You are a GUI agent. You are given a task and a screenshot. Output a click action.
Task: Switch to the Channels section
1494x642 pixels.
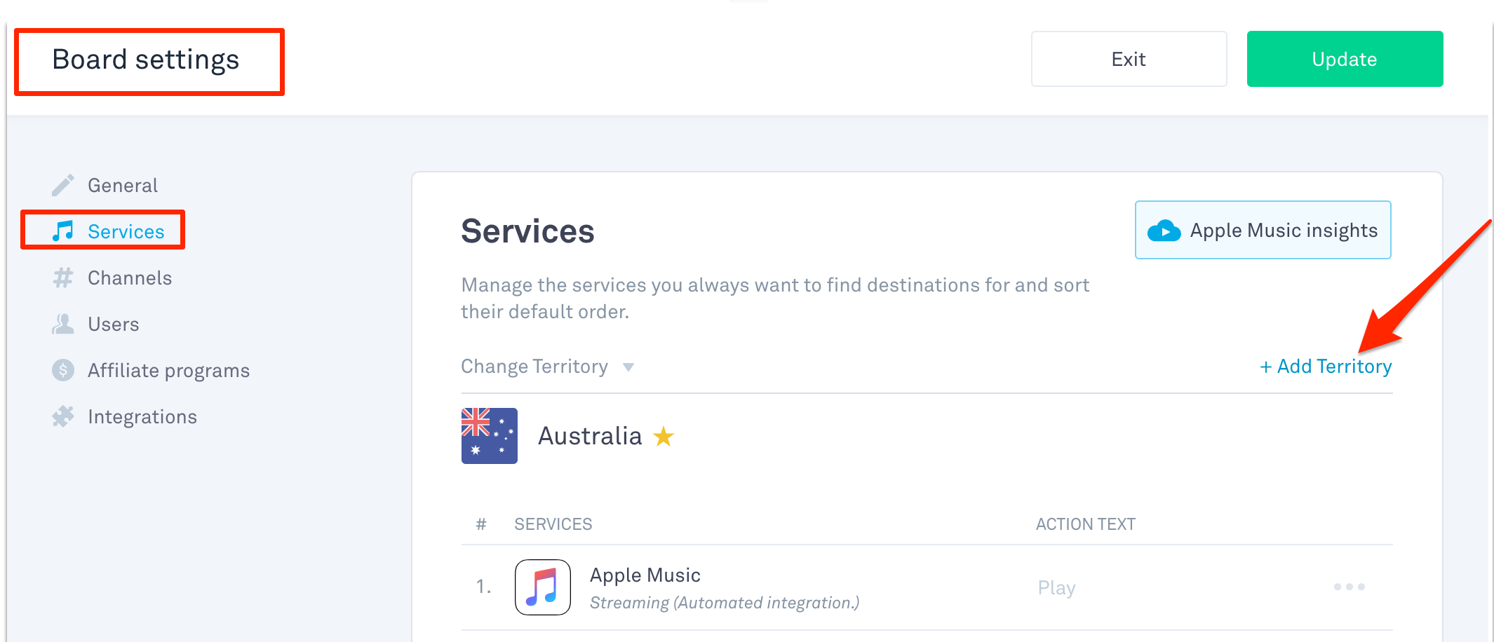click(130, 278)
